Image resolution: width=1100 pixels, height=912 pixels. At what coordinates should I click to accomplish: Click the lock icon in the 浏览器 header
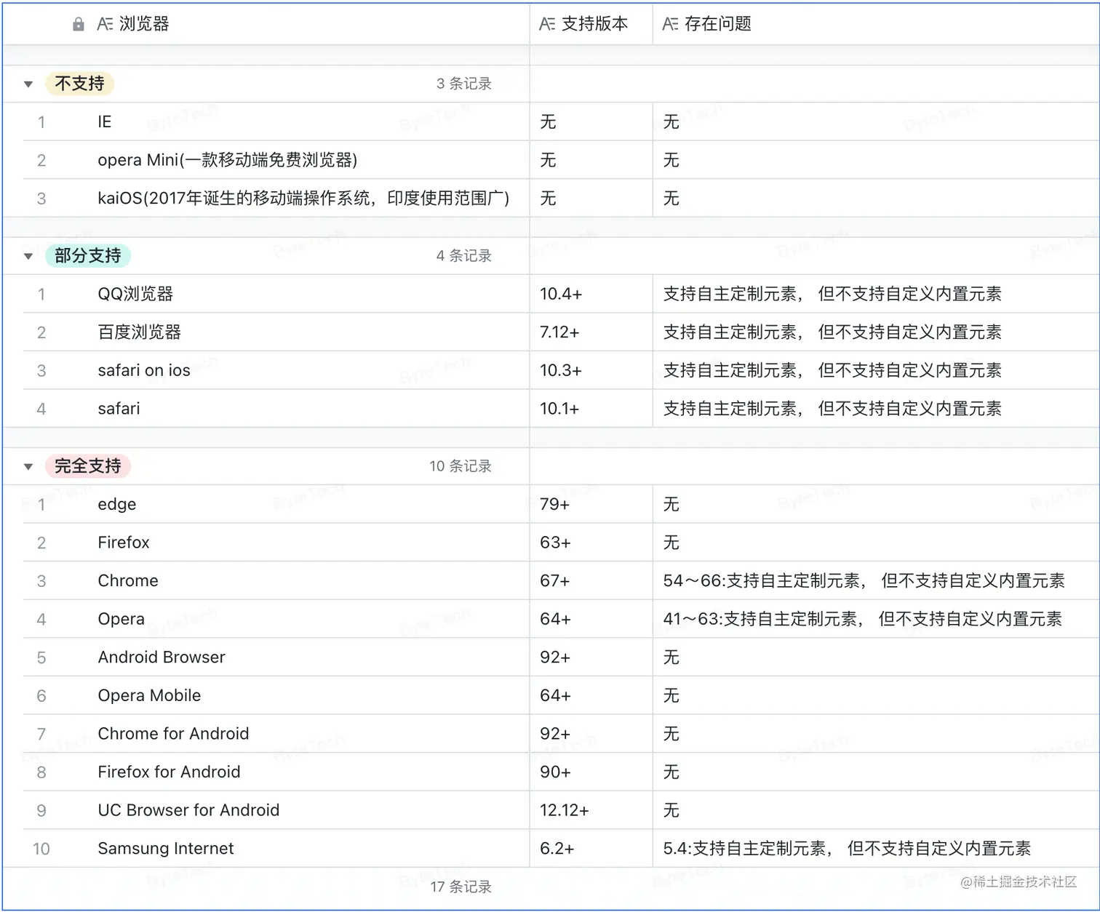coord(79,25)
